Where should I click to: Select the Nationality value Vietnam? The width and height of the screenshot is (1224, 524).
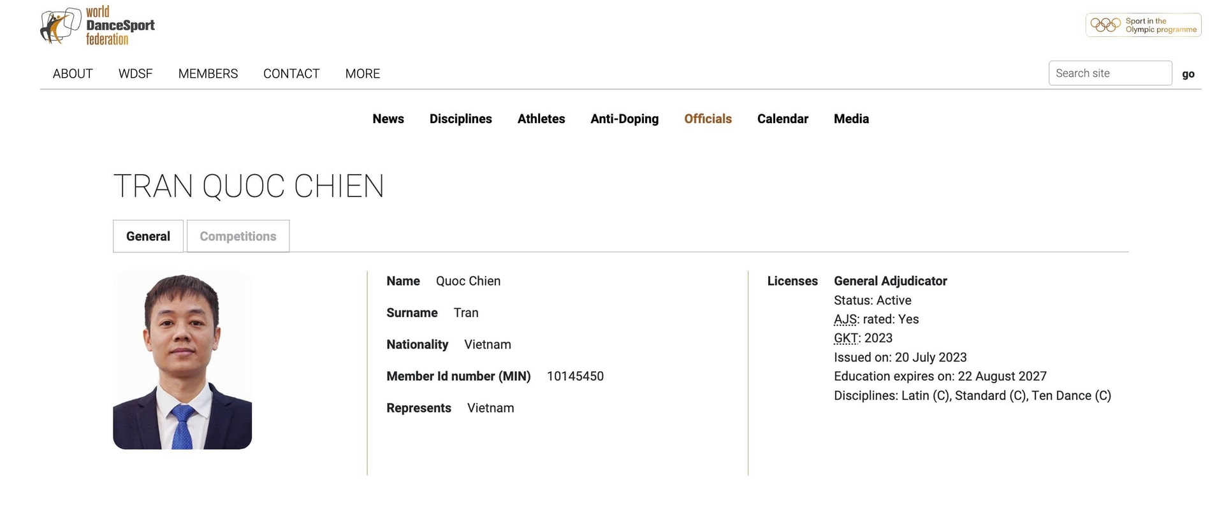pyautogui.click(x=488, y=345)
